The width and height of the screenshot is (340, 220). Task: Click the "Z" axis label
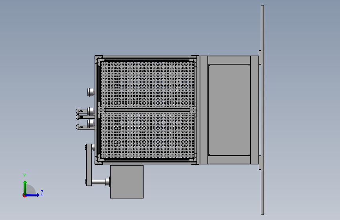coord(42,193)
